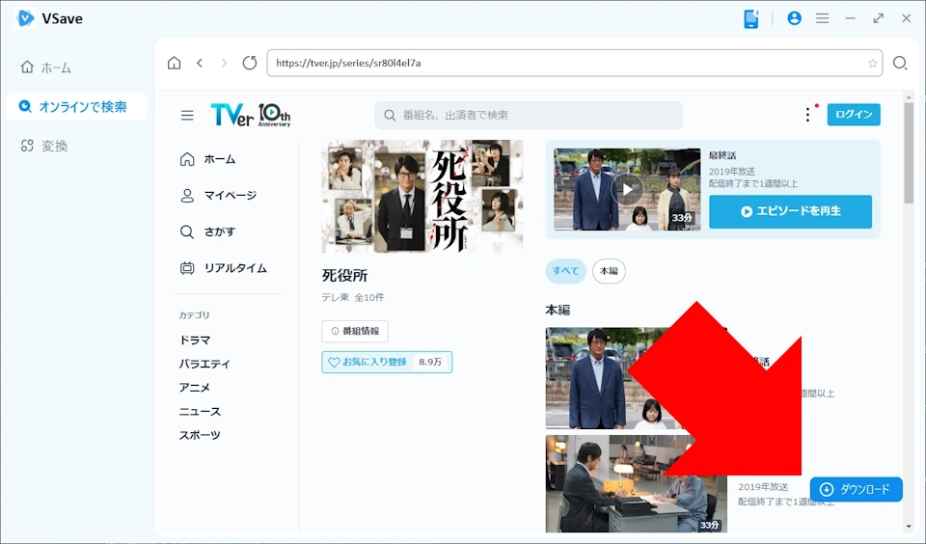This screenshot has height=544, width=926.
Task: Select the 本編 filter chip
Action: pyautogui.click(x=609, y=271)
